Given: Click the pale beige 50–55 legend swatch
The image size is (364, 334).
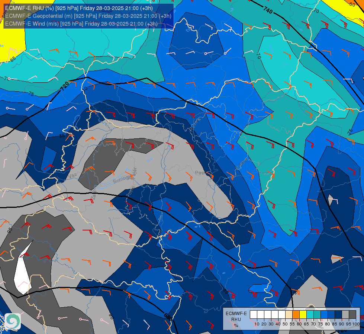Looking at the screenshot, I should tap(289, 315).
